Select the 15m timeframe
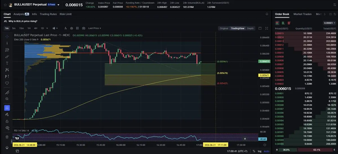 21,28
